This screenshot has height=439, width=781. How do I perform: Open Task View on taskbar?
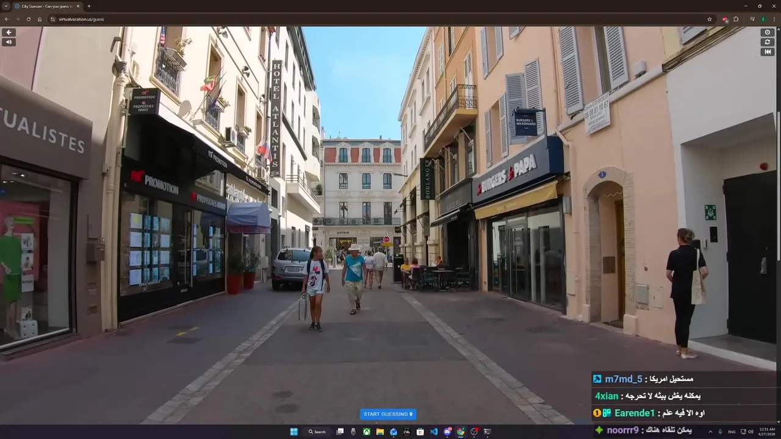coord(340,432)
